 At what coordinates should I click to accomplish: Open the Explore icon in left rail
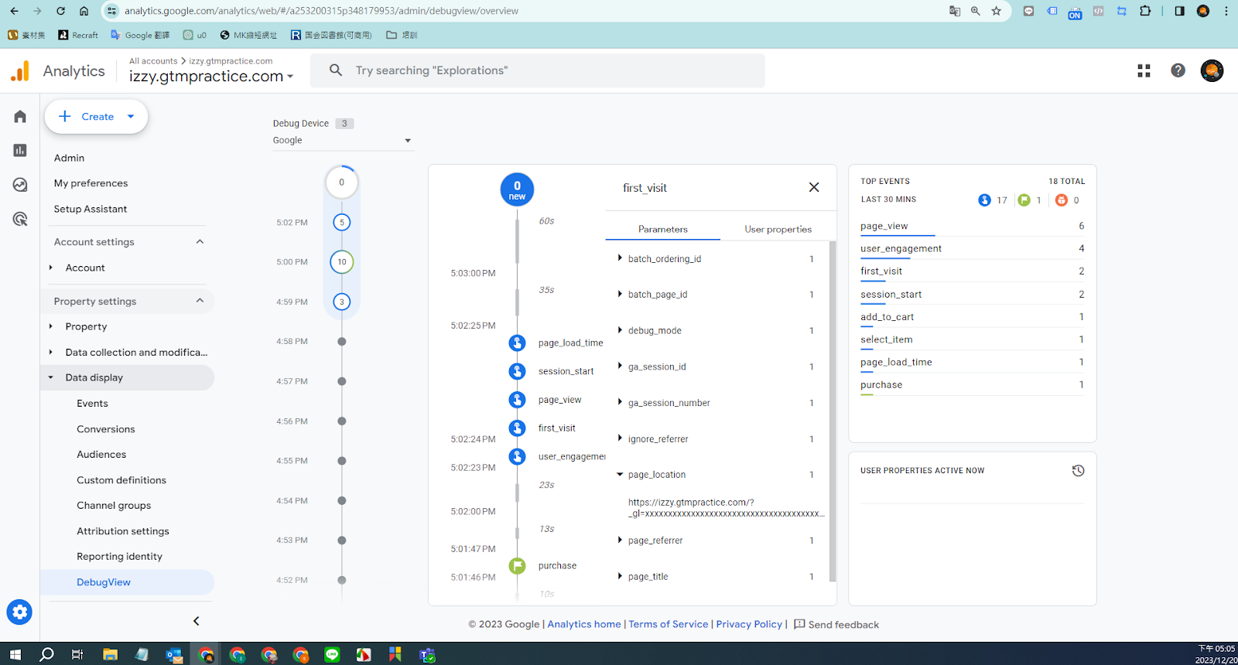click(x=20, y=185)
